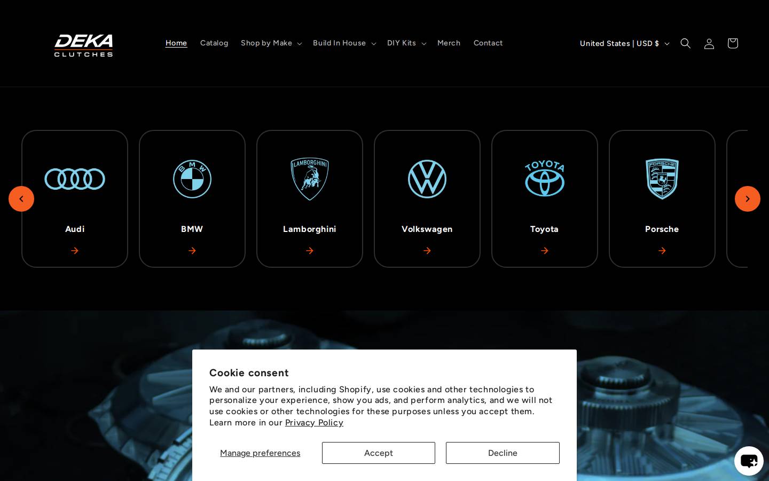Screen dimensions: 769x481
Task: Expand the DIY Kits menu
Action: [x=406, y=43]
